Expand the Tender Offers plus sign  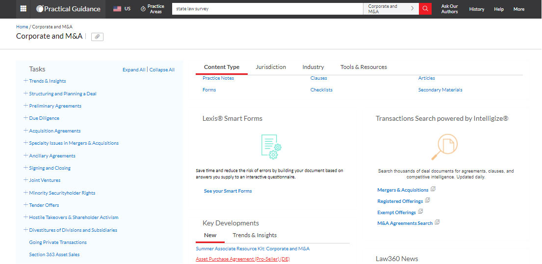[x=26, y=205]
